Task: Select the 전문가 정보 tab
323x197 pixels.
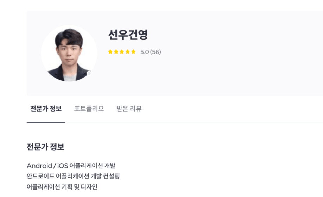Action: pos(46,109)
